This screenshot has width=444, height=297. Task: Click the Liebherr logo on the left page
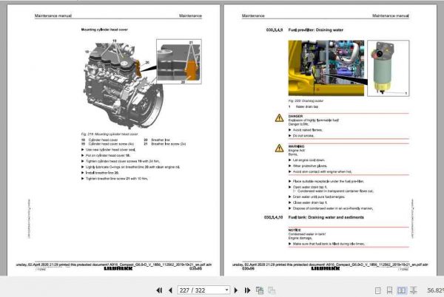pyautogui.click(x=118, y=268)
